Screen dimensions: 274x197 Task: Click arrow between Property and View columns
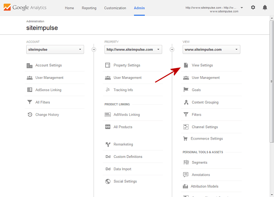pyautogui.click(x=172, y=50)
